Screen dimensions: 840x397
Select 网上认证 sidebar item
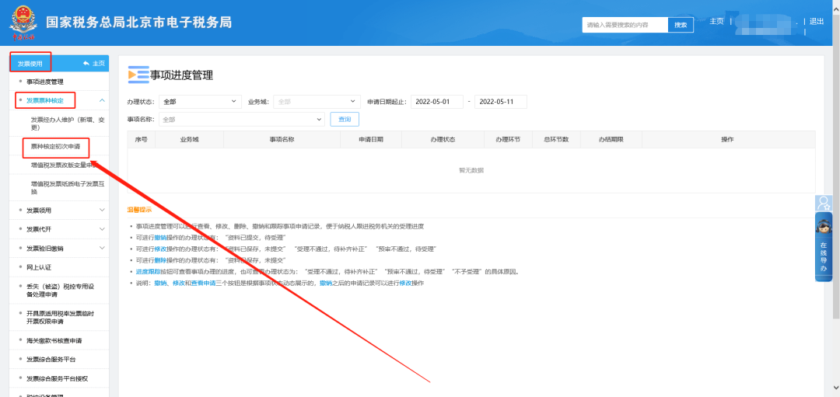point(38,267)
